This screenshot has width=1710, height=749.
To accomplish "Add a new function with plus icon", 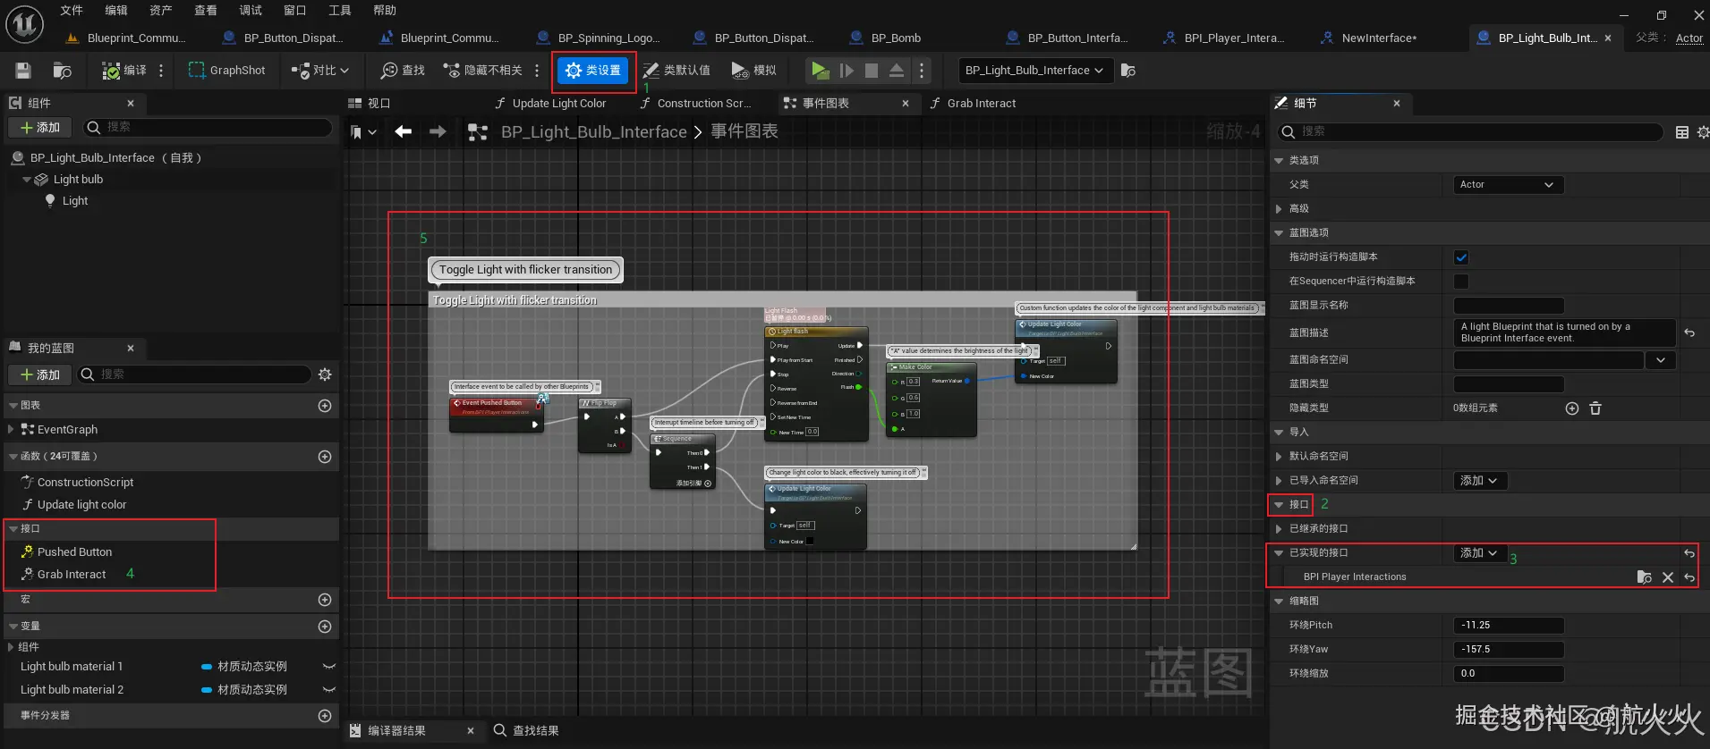I will coord(325,457).
